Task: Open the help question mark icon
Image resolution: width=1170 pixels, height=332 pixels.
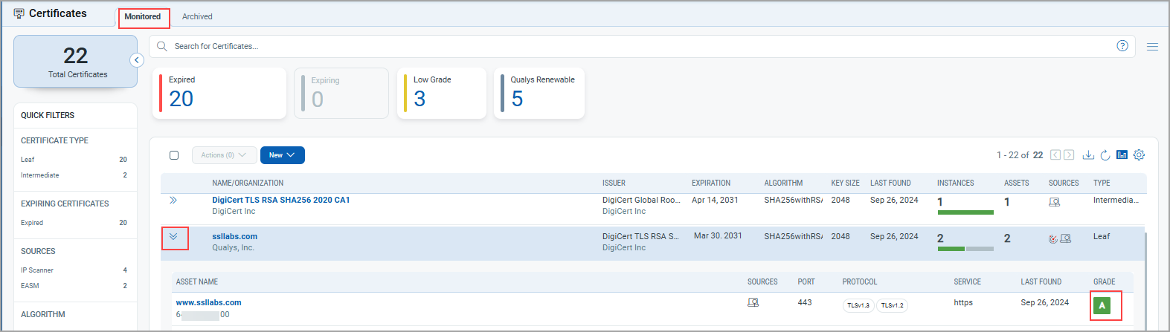Action: tap(1122, 46)
